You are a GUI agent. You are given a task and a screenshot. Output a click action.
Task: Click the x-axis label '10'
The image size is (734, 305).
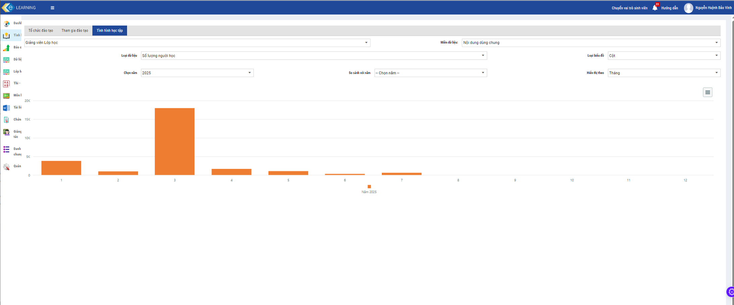coord(572,180)
